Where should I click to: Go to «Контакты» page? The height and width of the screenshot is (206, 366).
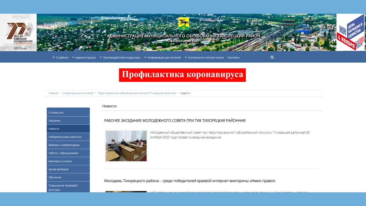pyautogui.click(x=234, y=58)
